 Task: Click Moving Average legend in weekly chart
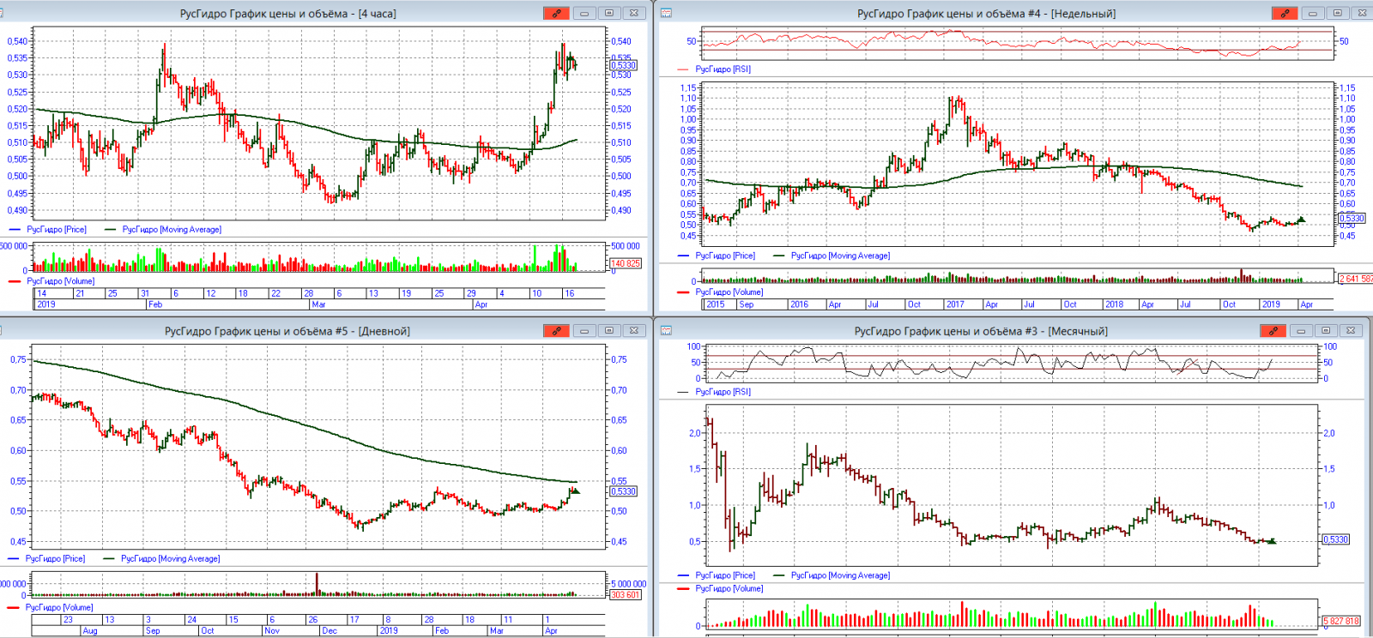[840, 256]
